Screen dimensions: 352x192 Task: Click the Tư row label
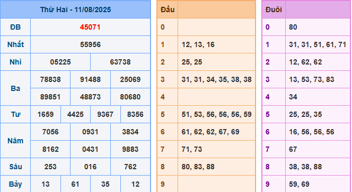(x=15, y=114)
